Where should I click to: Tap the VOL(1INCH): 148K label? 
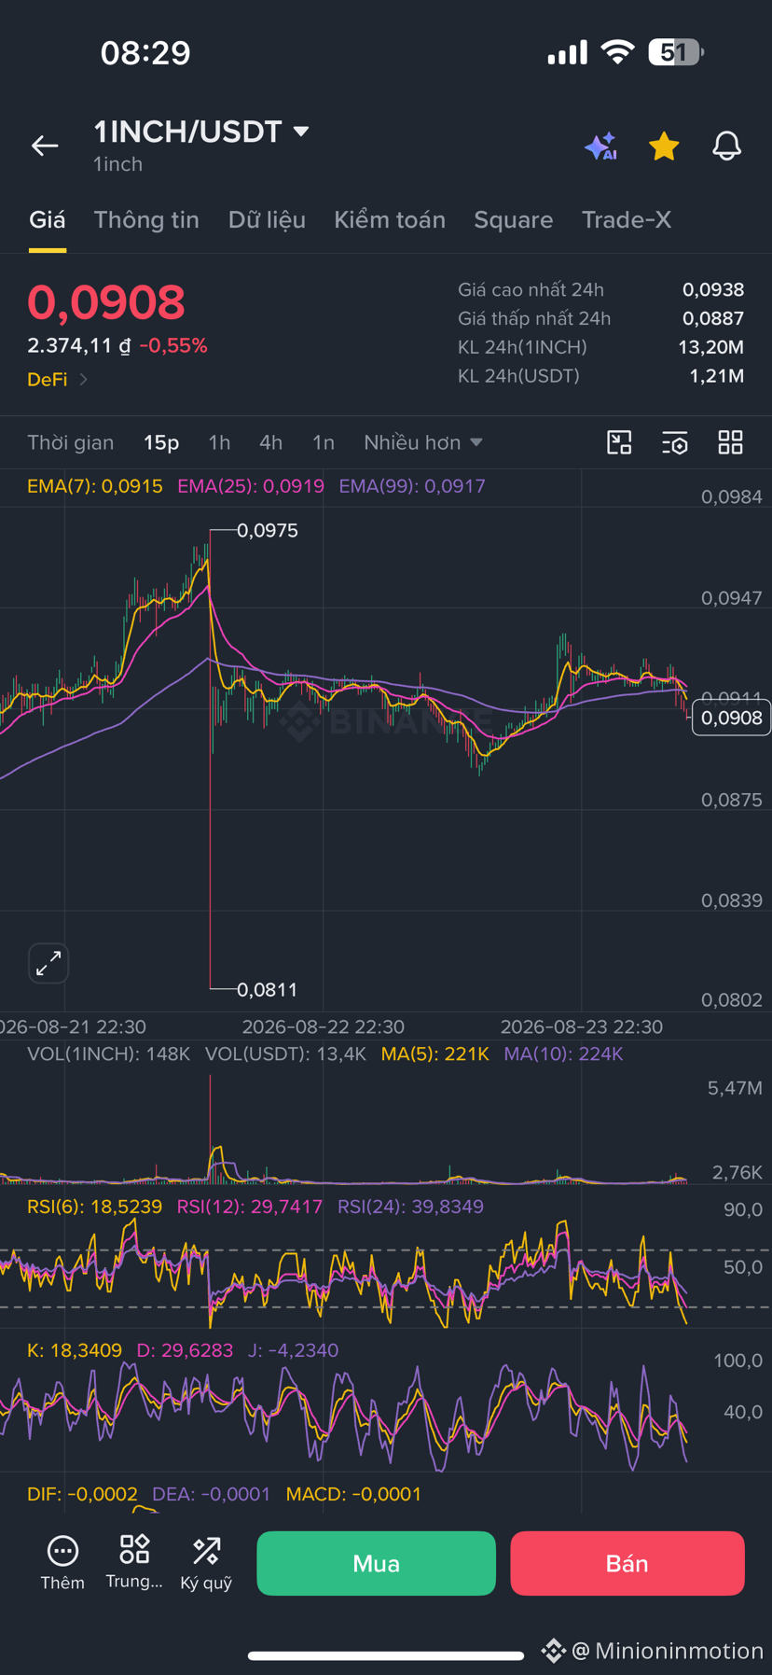[108, 1054]
